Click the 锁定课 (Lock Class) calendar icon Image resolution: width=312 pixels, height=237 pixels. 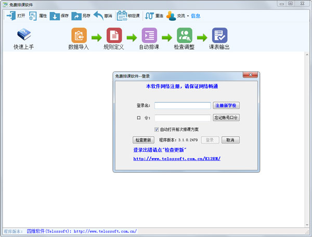[x=121, y=16]
